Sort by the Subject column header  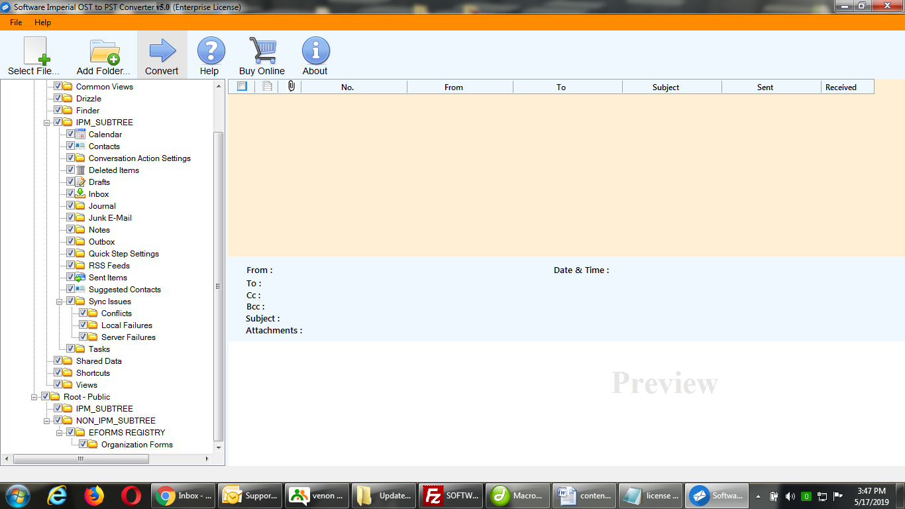[672, 87]
